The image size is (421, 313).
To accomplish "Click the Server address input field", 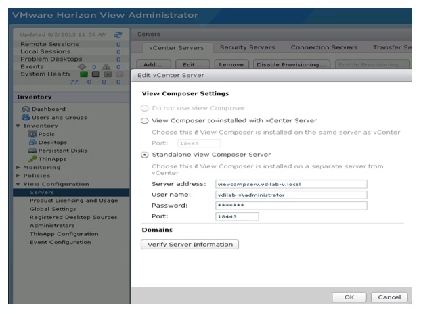I will tap(291, 184).
